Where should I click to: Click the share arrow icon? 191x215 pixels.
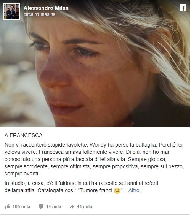pos(72,207)
